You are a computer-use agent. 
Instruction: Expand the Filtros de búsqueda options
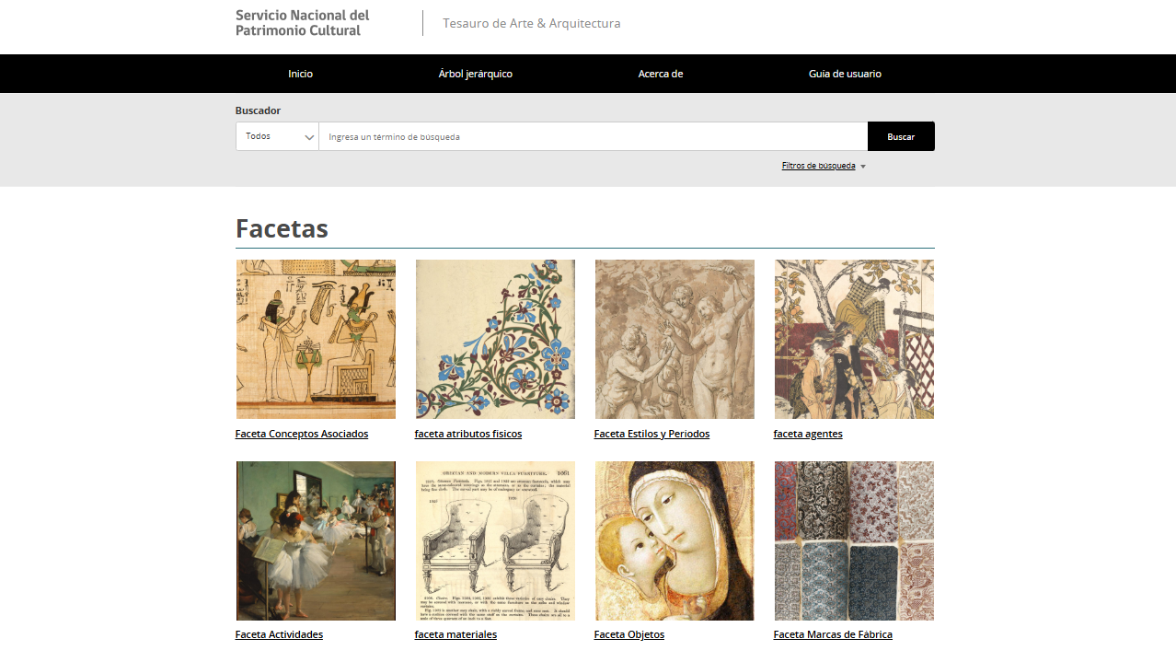click(x=823, y=167)
